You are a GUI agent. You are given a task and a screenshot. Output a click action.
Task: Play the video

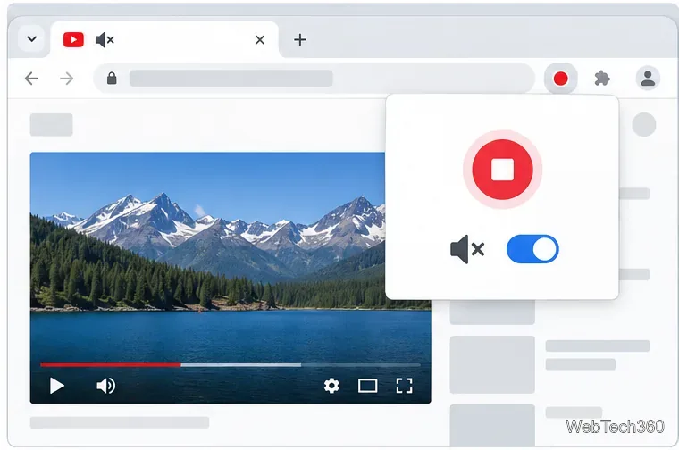pyautogui.click(x=56, y=386)
